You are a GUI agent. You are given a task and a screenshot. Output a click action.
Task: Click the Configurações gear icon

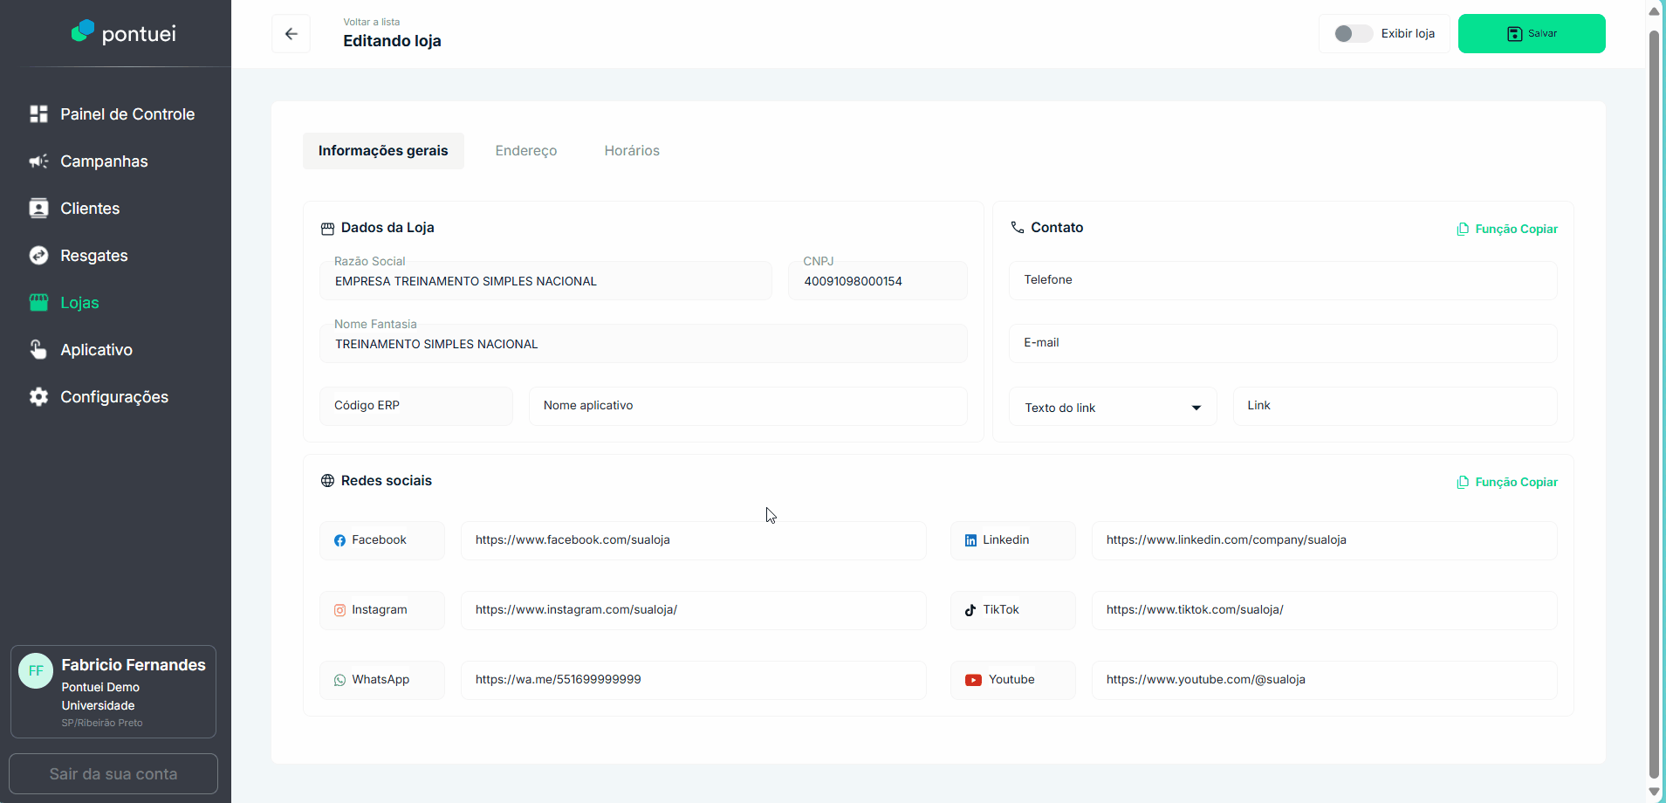38,397
